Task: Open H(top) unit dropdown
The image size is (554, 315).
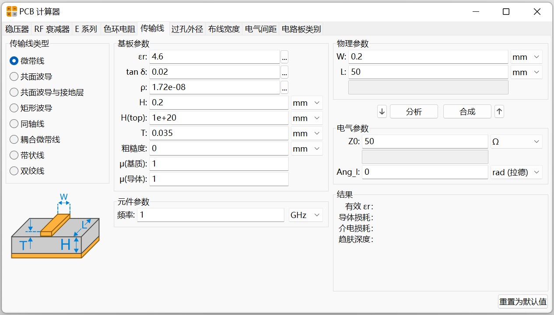Action: point(306,118)
